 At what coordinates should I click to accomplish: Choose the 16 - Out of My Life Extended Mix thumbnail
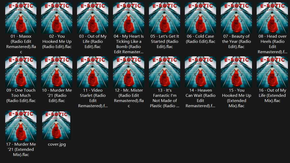(272, 72)
